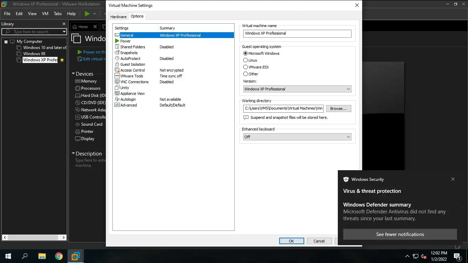The height and width of the screenshot is (263, 468).
Task: Click the Shared Folders icon
Action: coord(117,47)
